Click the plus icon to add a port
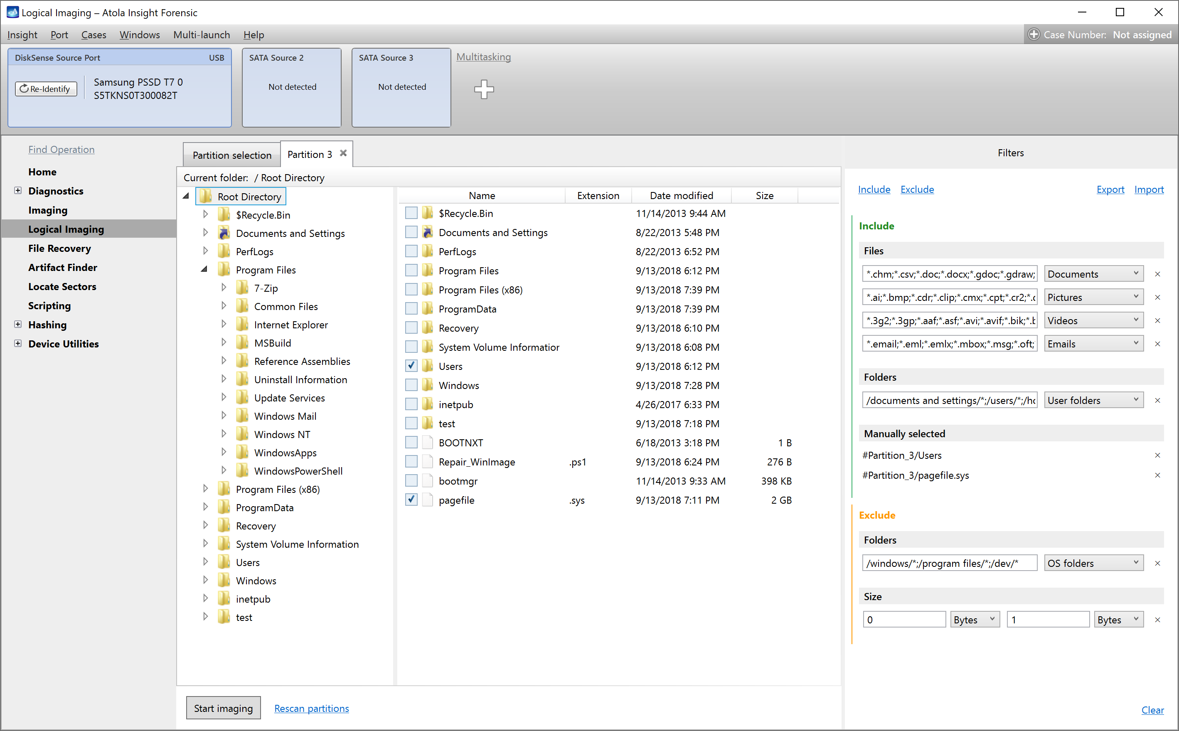This screenshot has width=1179, height=731. (484, 89)
